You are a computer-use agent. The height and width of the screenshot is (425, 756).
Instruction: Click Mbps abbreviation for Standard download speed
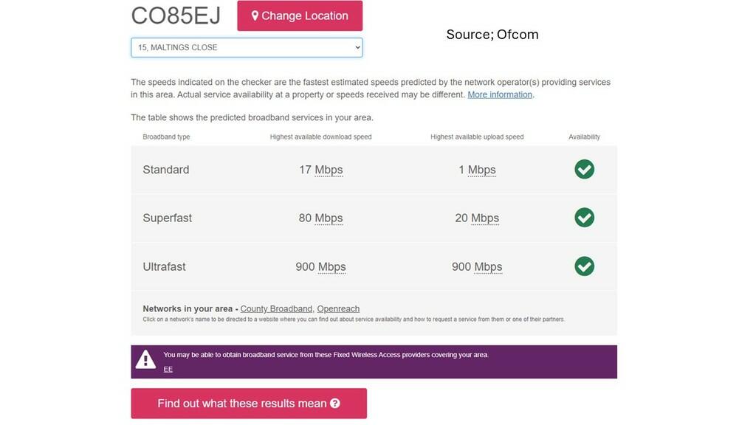click(x=329, y=170)
